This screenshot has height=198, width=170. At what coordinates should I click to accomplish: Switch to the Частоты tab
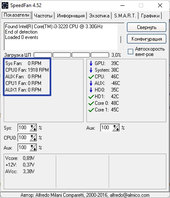(x=43, y=16)
